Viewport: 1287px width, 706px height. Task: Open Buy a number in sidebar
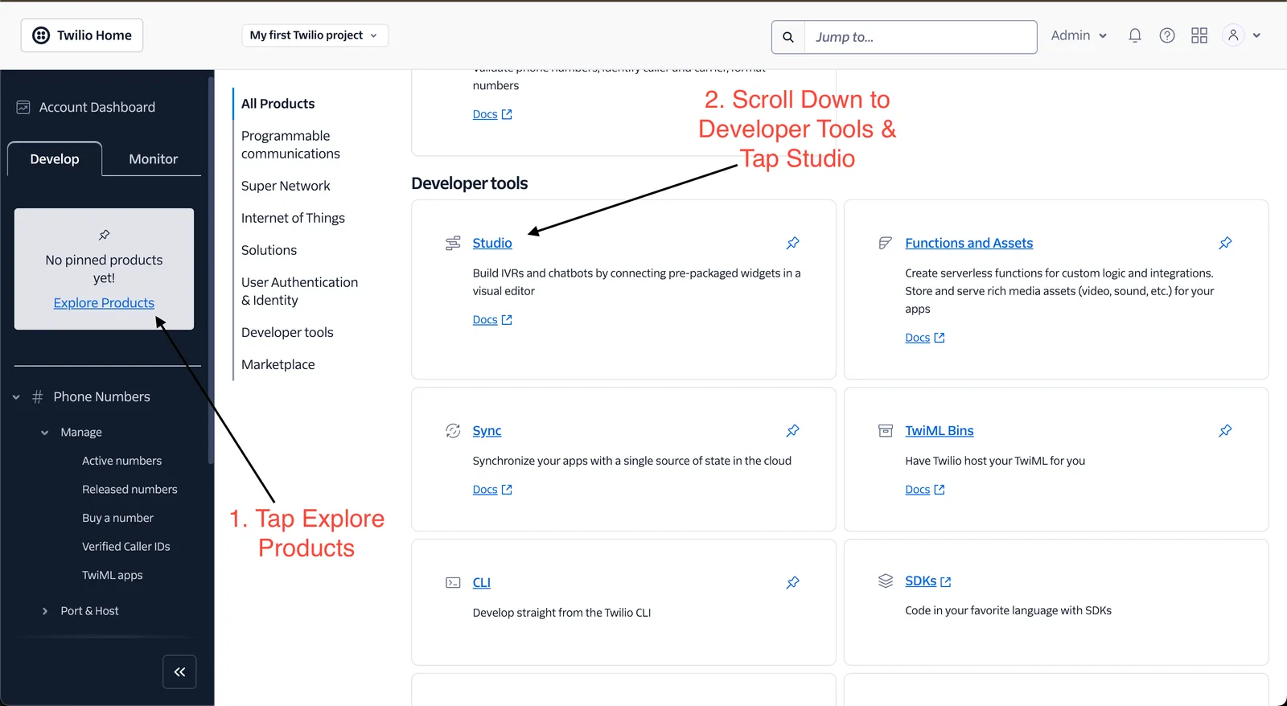(x=117, y=519)
